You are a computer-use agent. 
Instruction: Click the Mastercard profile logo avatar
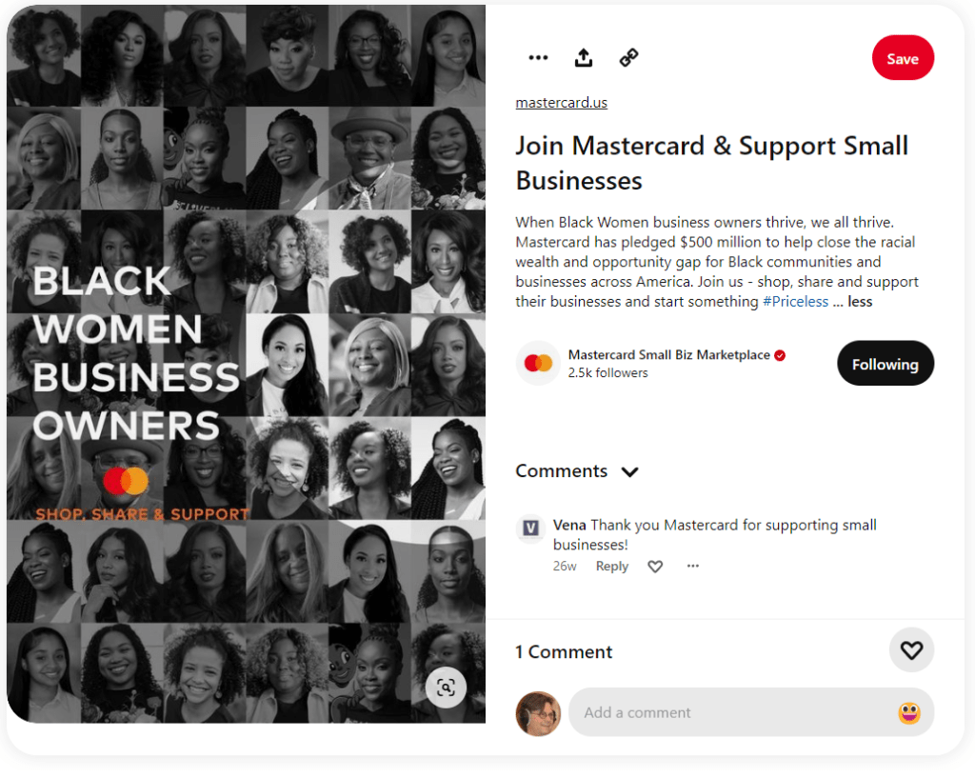pos(538,363)
